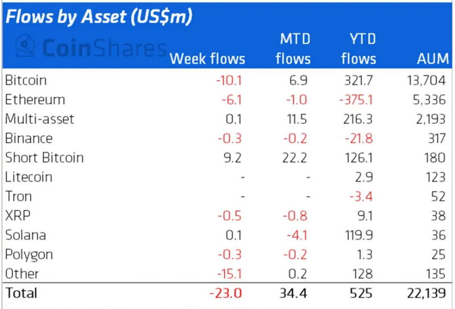This screenshot has width=455, height=309.
Task: Click the Tron row label
Action: 19,197
